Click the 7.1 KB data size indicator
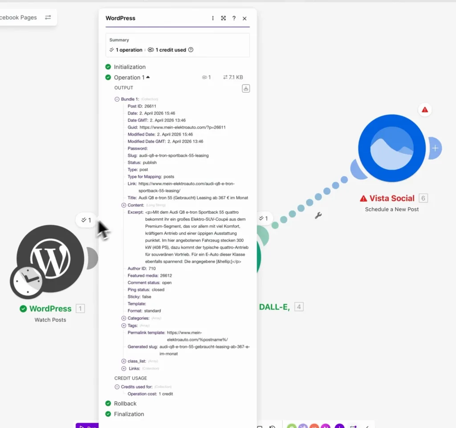This screenshot has width=456, height=428. 233,77
